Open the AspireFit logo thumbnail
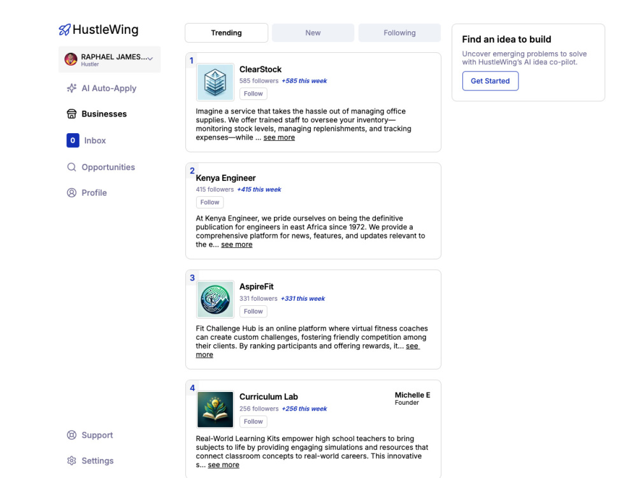637x478 pixels. (215, 299)
